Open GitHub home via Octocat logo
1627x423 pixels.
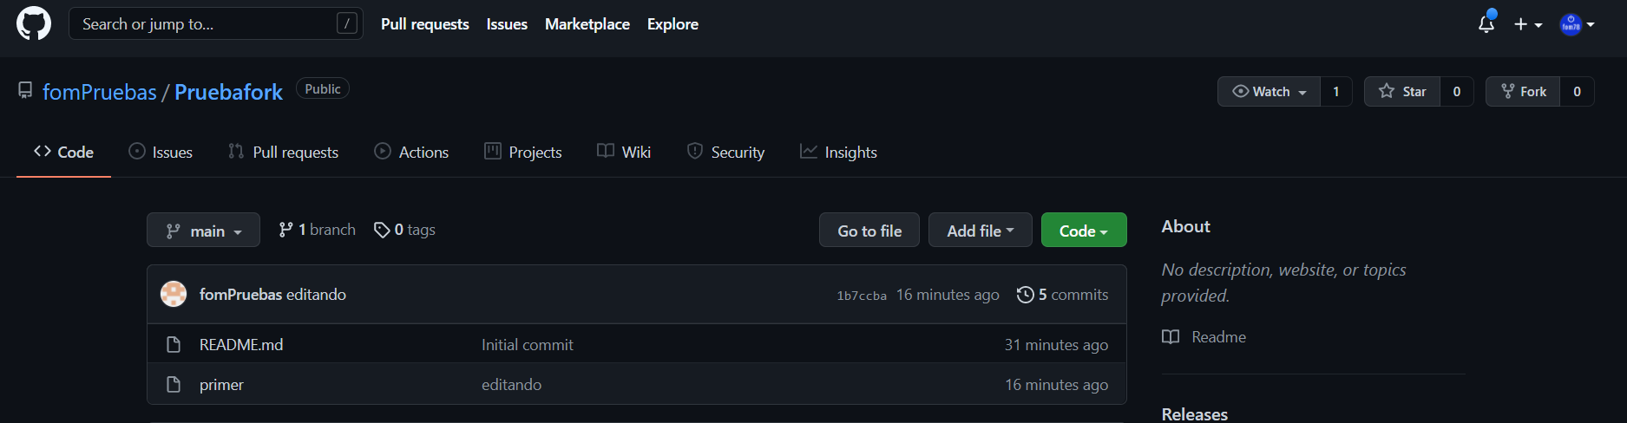pos(34,23)
